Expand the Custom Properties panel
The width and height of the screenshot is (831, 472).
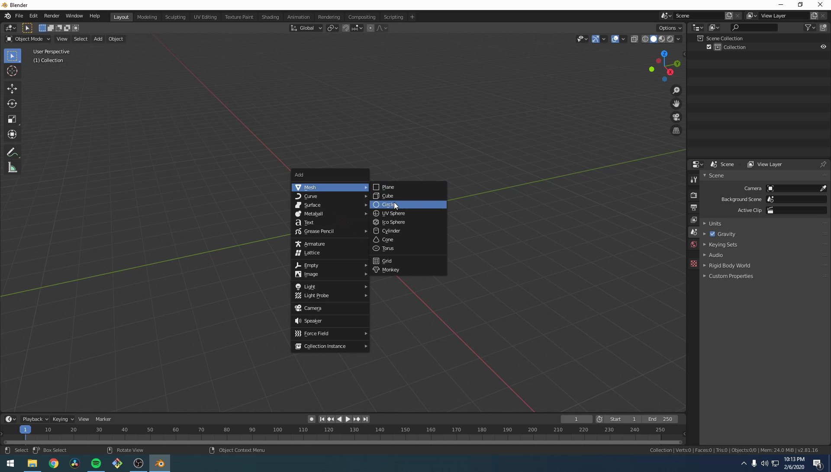click(730, 276)
